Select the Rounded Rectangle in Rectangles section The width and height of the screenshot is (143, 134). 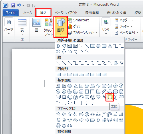coord(64,74)
